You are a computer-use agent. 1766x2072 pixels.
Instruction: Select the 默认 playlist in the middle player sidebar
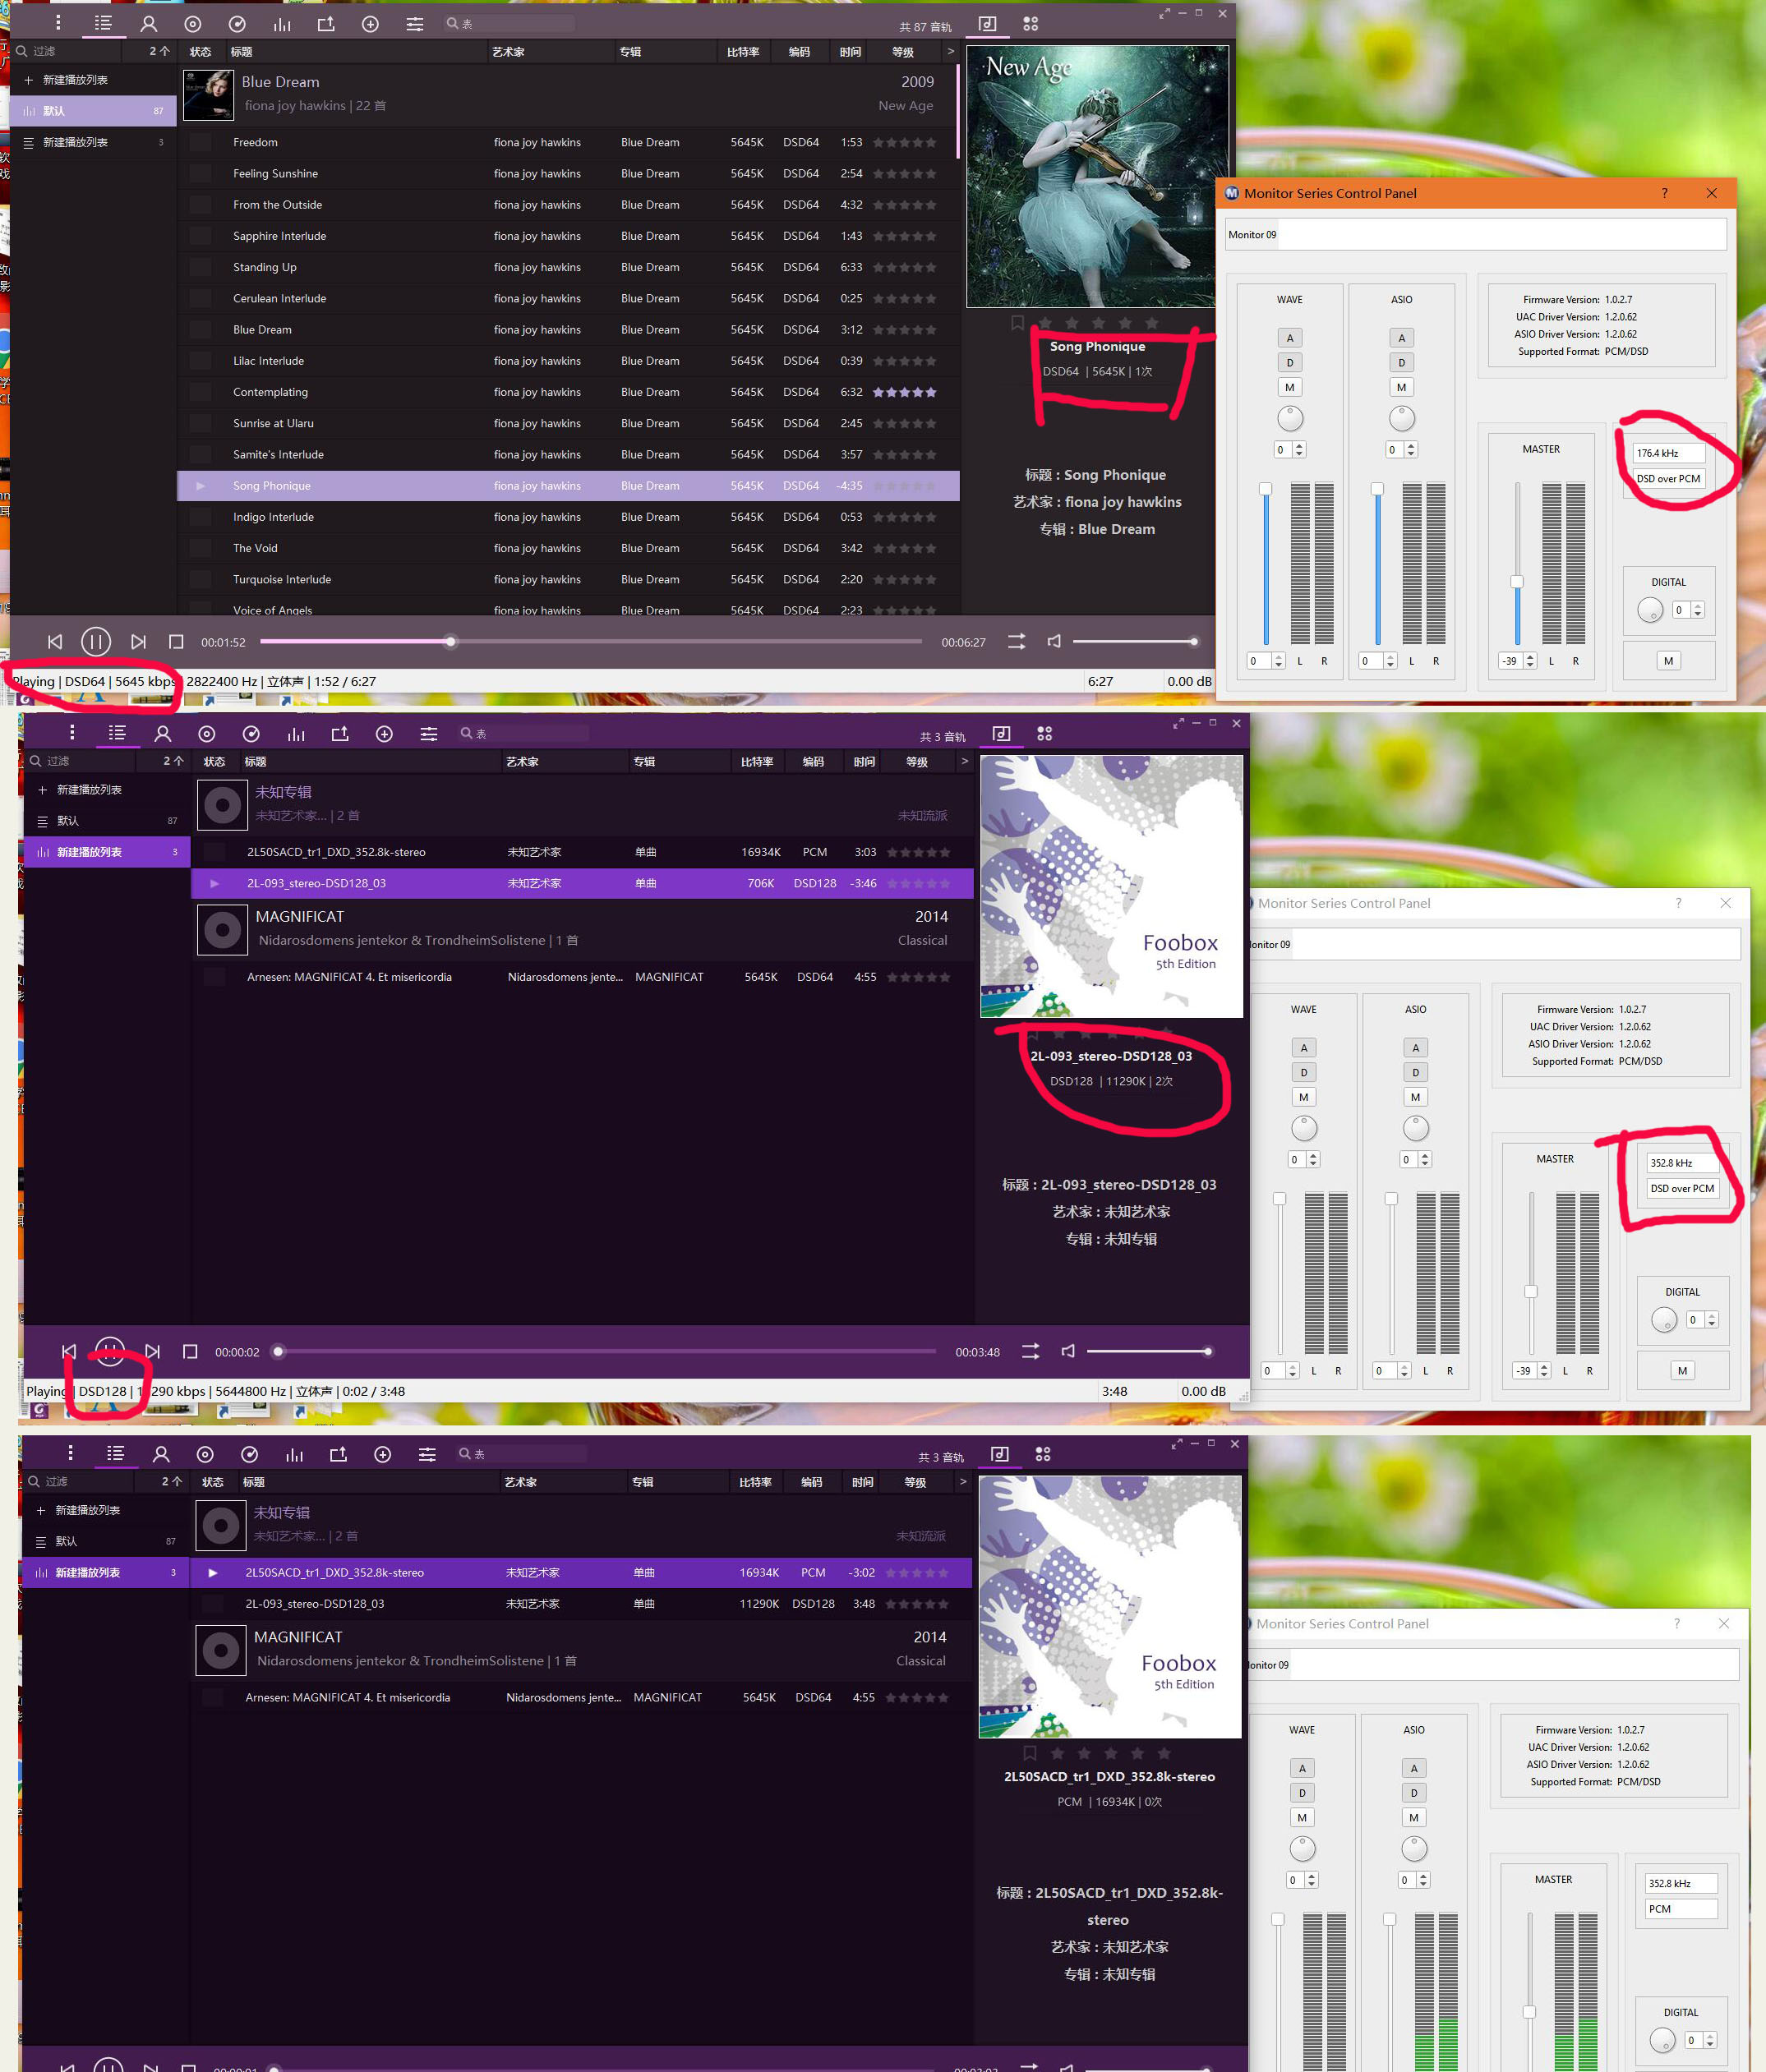pyautogui.click(x=68, y=821)
